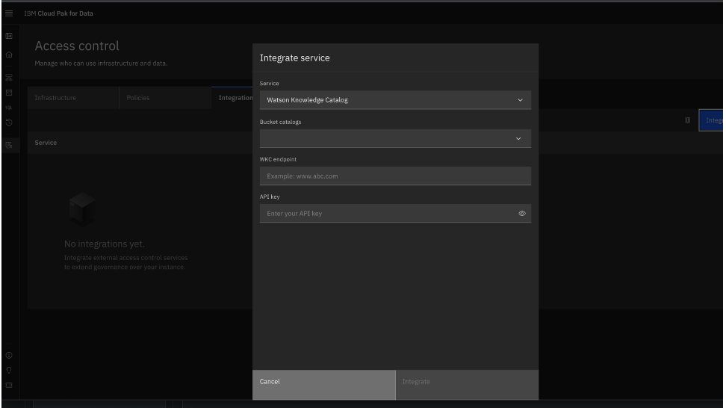Open Infrastructure manager sidebar icon
Viewport: 726px width, 408px height.
[9, 75]
